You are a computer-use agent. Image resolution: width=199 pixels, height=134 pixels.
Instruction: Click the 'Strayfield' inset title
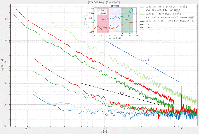click(x=115, y=6)
